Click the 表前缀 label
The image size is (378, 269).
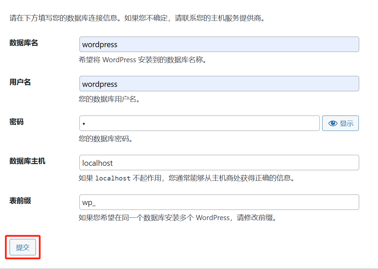tap(20, 201)
